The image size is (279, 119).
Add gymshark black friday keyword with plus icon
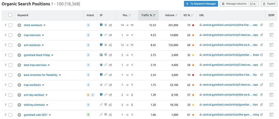coord(19,55)
